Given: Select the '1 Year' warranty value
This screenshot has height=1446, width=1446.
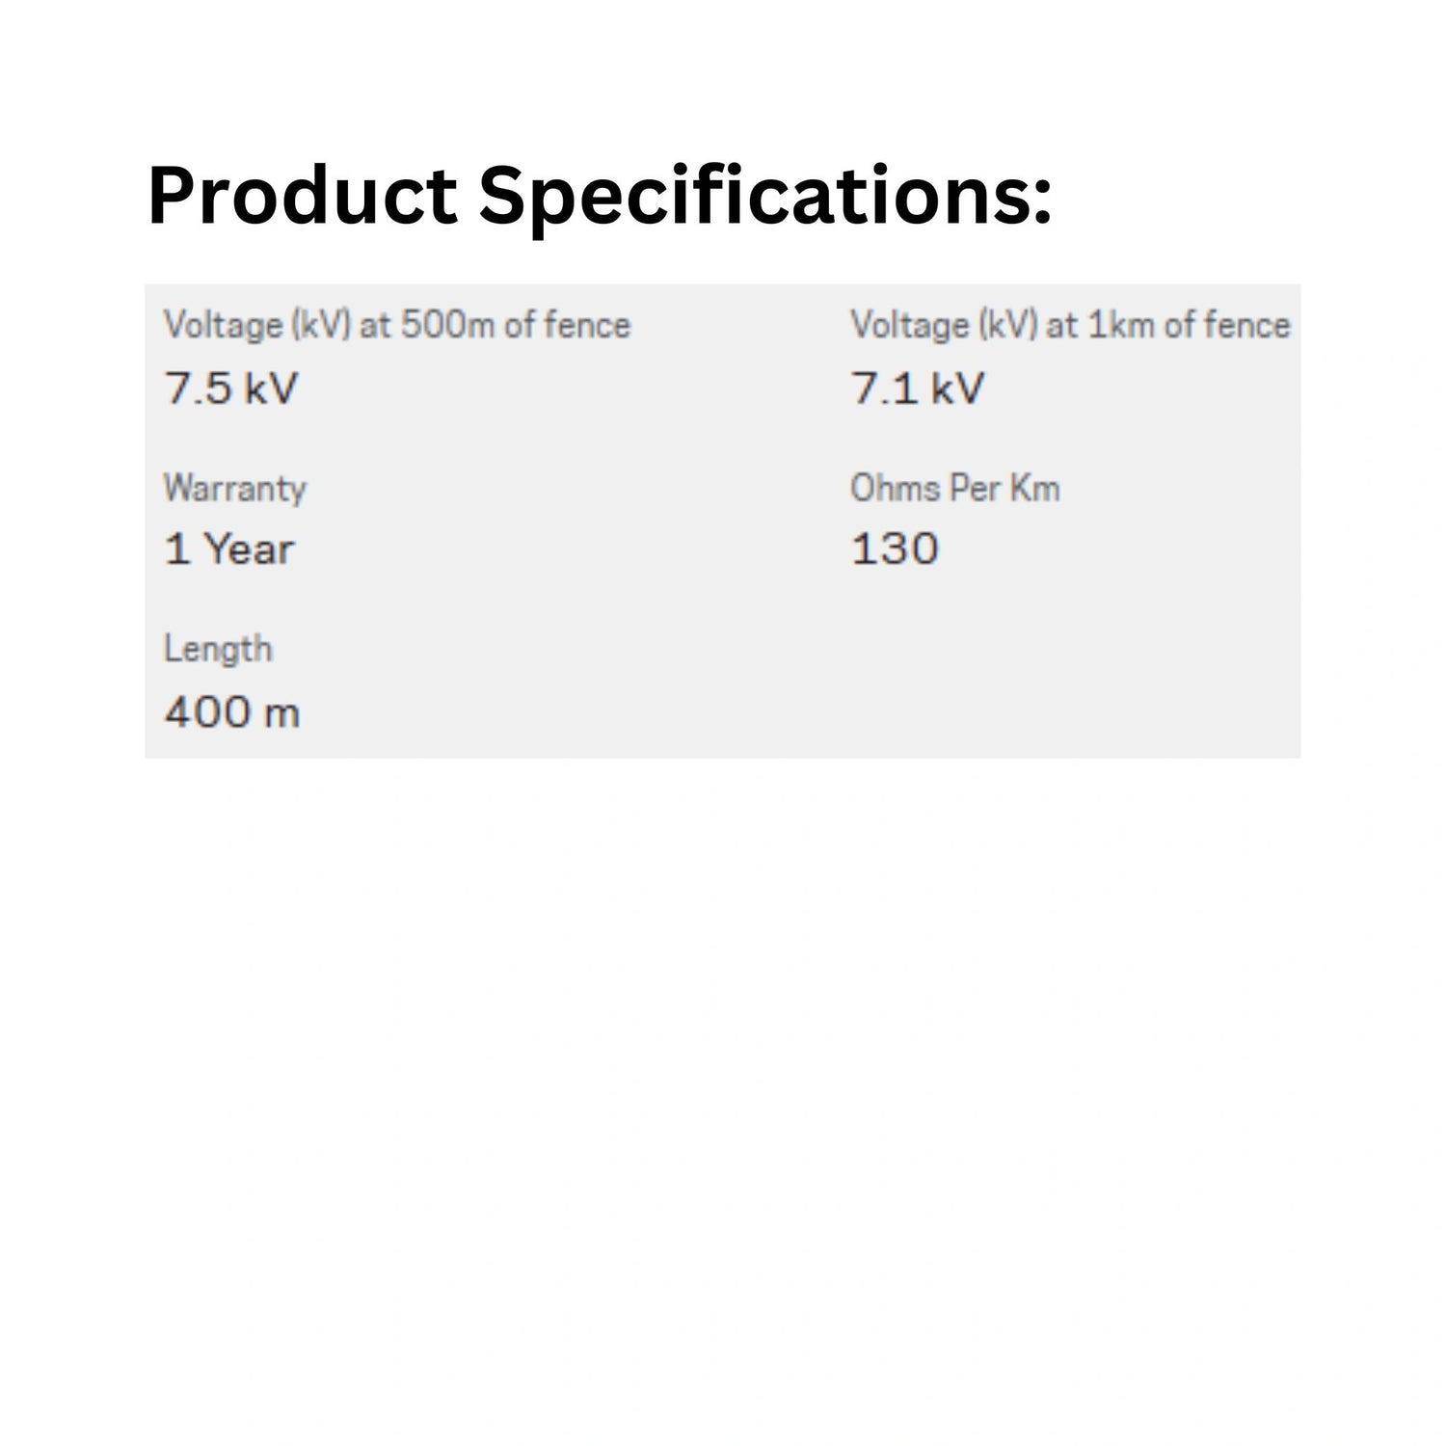Looking at the screenshot, I should click(x=229, y=549).
